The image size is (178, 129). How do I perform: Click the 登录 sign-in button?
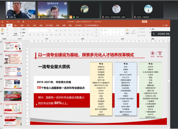click(144, 22)
